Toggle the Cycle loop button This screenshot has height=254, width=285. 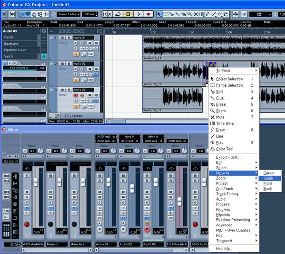pos(118,14)
